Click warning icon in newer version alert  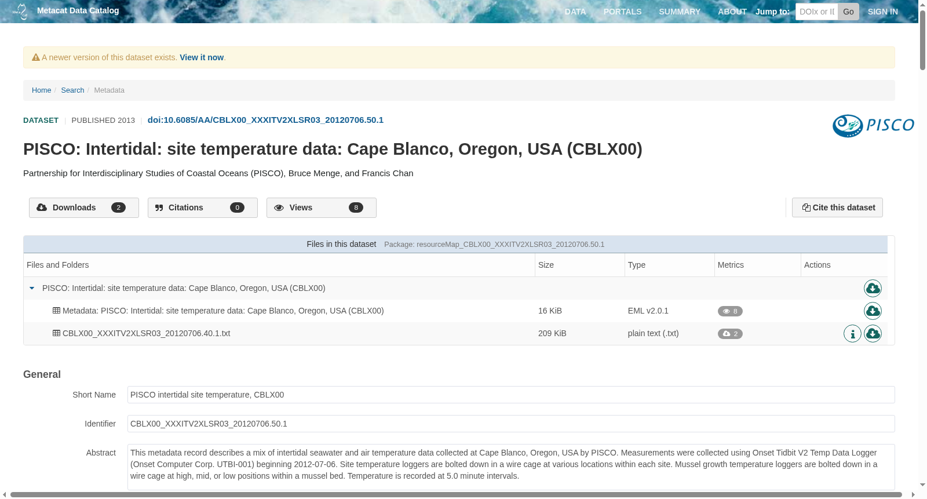tap(36, 57)
